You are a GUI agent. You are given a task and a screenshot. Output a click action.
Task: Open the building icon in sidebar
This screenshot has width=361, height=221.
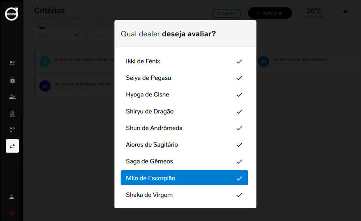(x=12, y=114)
